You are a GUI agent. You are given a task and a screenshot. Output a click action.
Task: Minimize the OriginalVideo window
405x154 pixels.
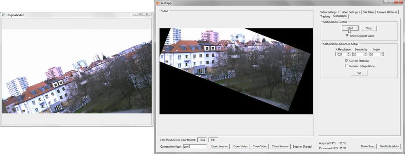coord(135,14)
